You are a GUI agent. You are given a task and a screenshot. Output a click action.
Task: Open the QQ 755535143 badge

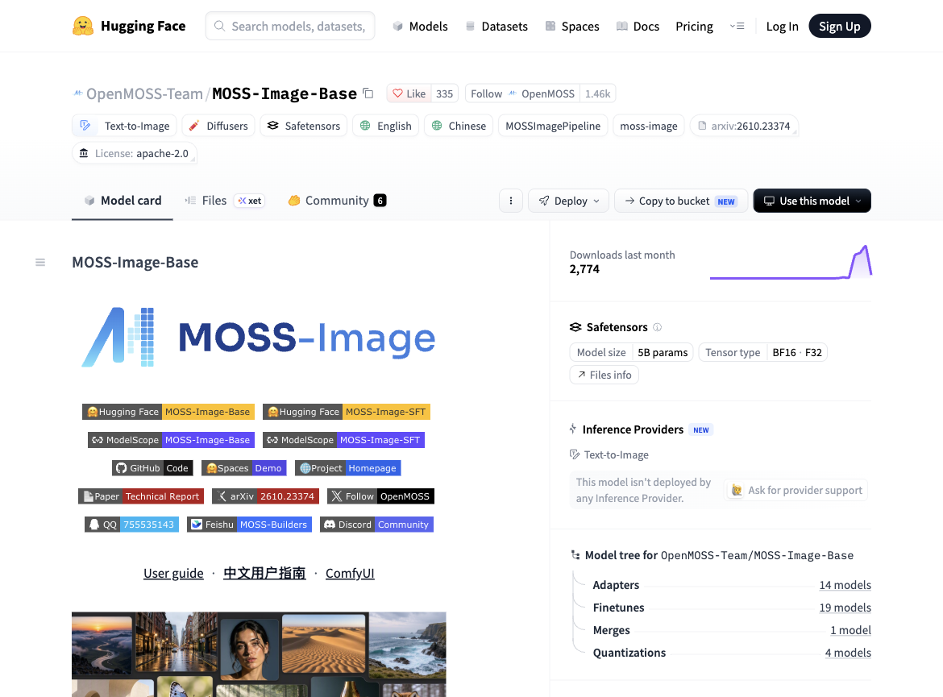(x=131, y=525)
